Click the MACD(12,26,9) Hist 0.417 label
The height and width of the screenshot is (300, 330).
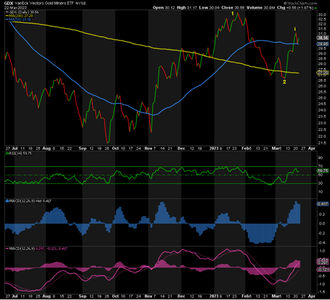[29, 201]
